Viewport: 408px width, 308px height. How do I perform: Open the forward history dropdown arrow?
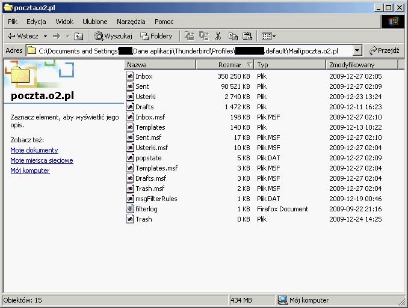pos(67,36)
